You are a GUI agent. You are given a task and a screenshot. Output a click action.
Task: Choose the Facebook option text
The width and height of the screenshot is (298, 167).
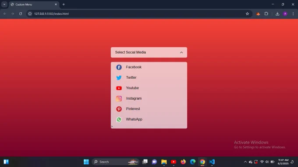134,67
